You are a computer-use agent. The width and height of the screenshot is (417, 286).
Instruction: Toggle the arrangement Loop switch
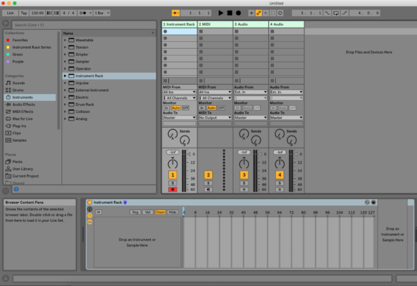pyautogui.click(x=336, y=13)
